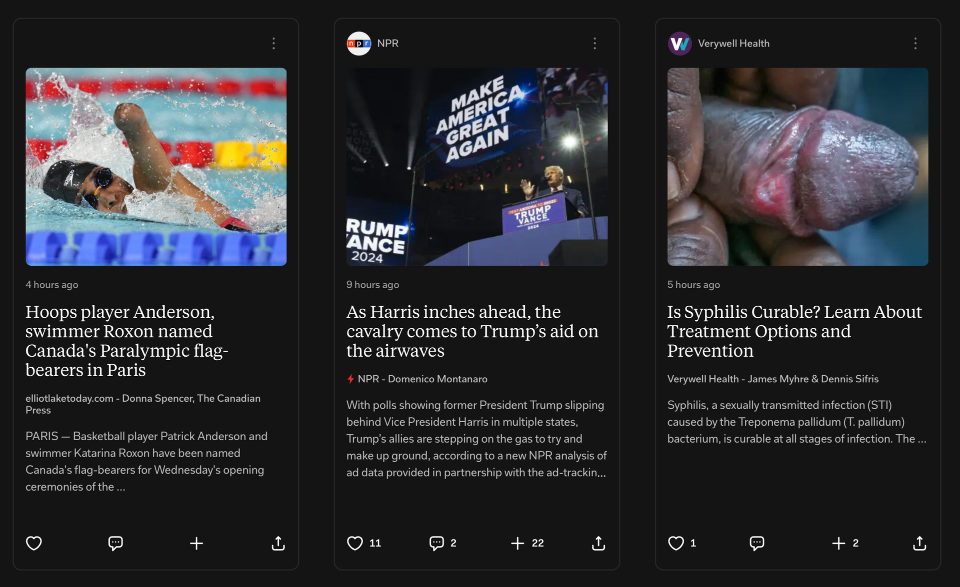This screenshot has width=960, height=587.
Task: Open headline 'Hoops player Anderson, swimmer Roxon'
Action: [127, 341]
